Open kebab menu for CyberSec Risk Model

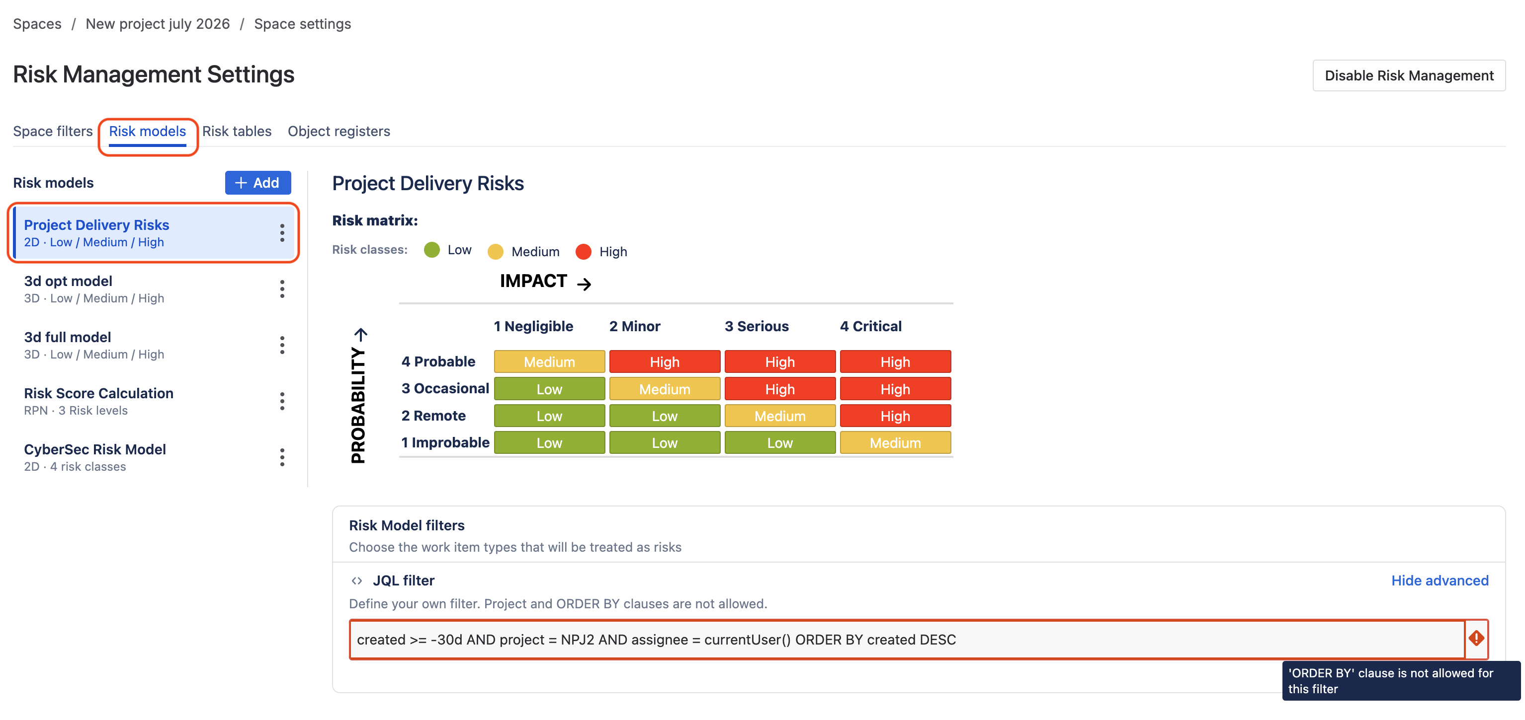282,457
